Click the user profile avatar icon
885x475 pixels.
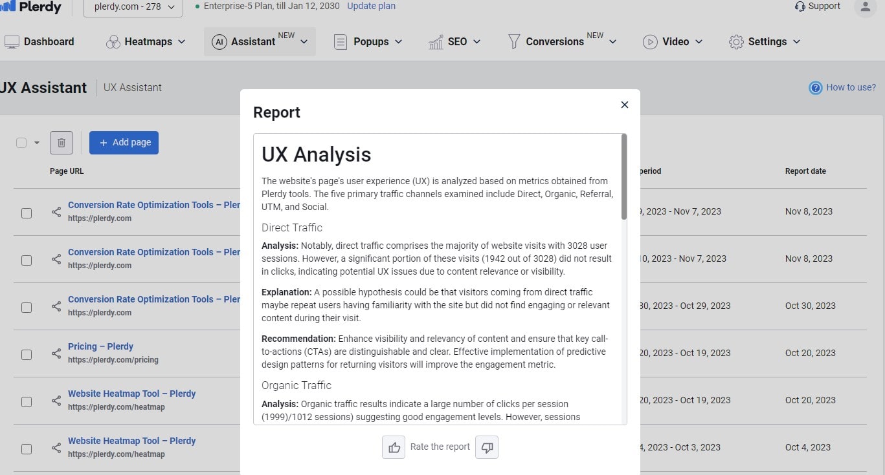866,6
